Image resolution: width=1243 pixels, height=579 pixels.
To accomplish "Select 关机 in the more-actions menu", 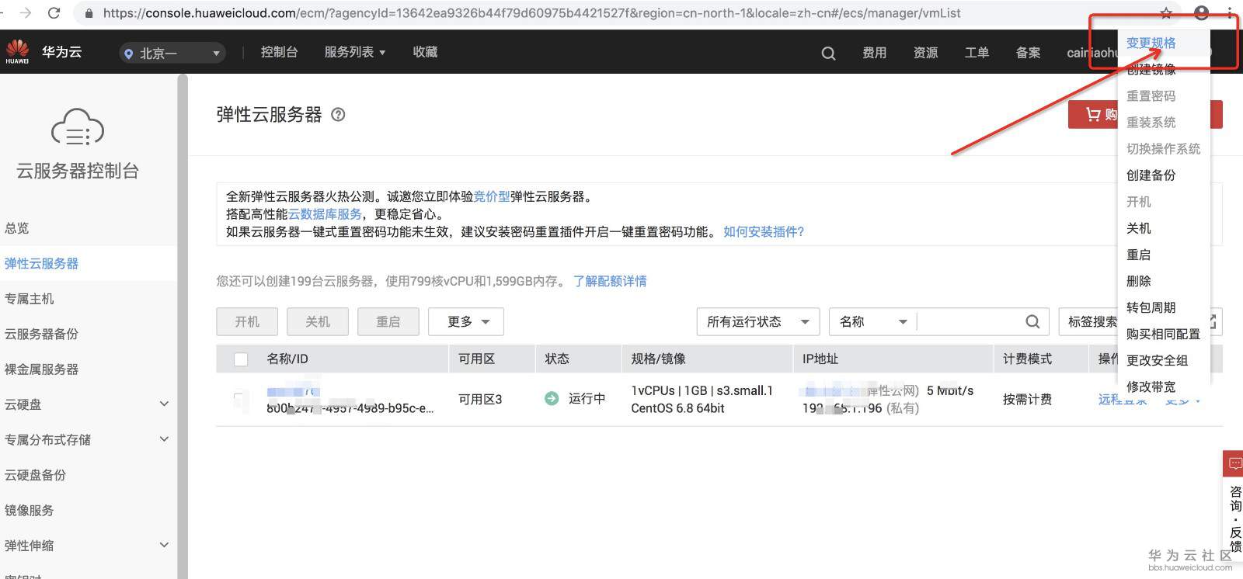I will click(x=1139, y=228).
